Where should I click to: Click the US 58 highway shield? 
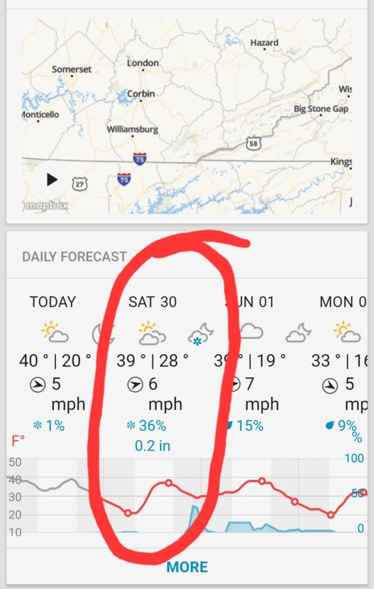click(x=253, y=144)
